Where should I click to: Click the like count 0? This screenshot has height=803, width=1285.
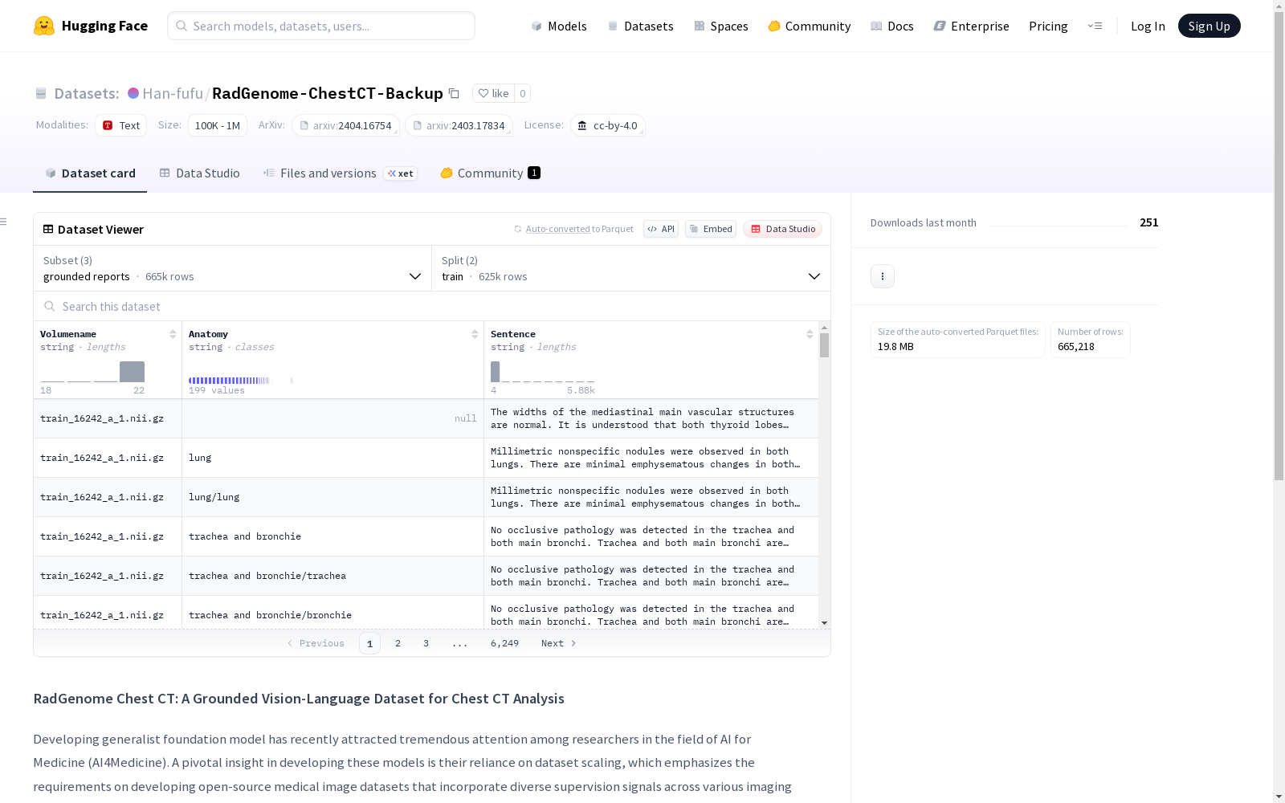(x=523, y=93)
